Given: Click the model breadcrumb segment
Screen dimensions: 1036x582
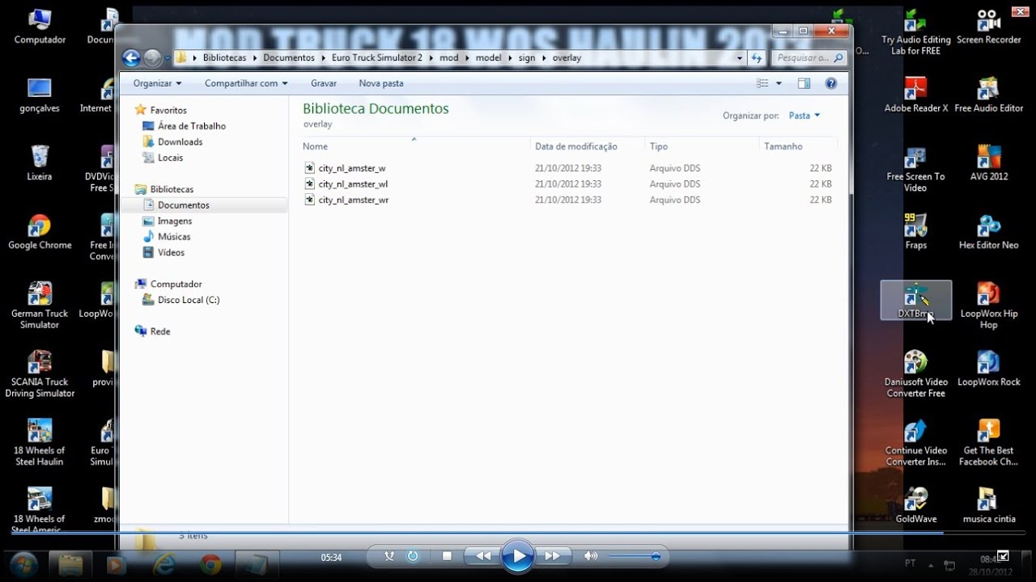Looking at the screenshot, I should [x=488, y=58].
